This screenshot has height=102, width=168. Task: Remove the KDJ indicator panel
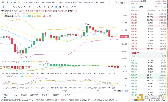click(x=18, y=76)
